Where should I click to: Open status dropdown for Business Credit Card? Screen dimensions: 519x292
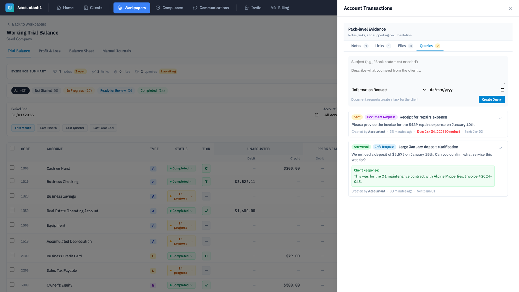(181, 256)
